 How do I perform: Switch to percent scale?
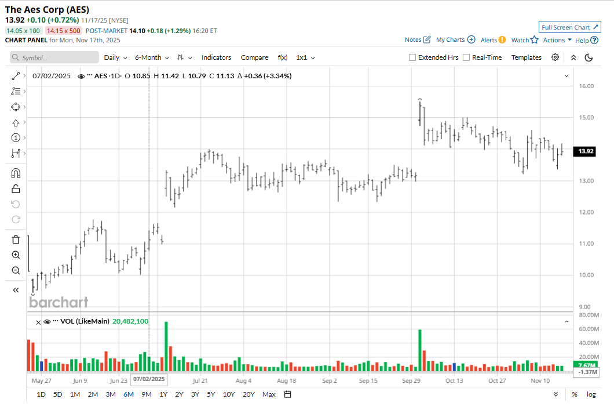pyautogui.click(x=574, y=394)
